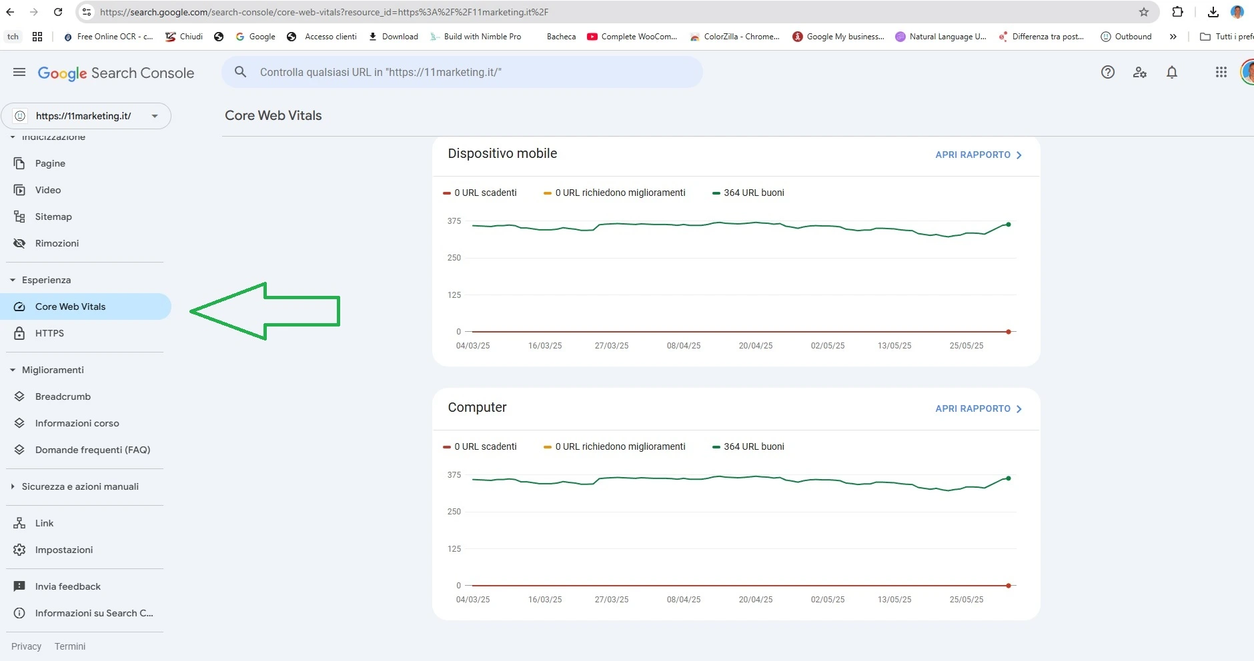
Task: Open browser extensions puzzle icon
Action: pyautogui.click(x=1177, y=12)
